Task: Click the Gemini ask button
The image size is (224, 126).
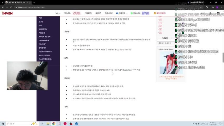Action: point(196,2)
